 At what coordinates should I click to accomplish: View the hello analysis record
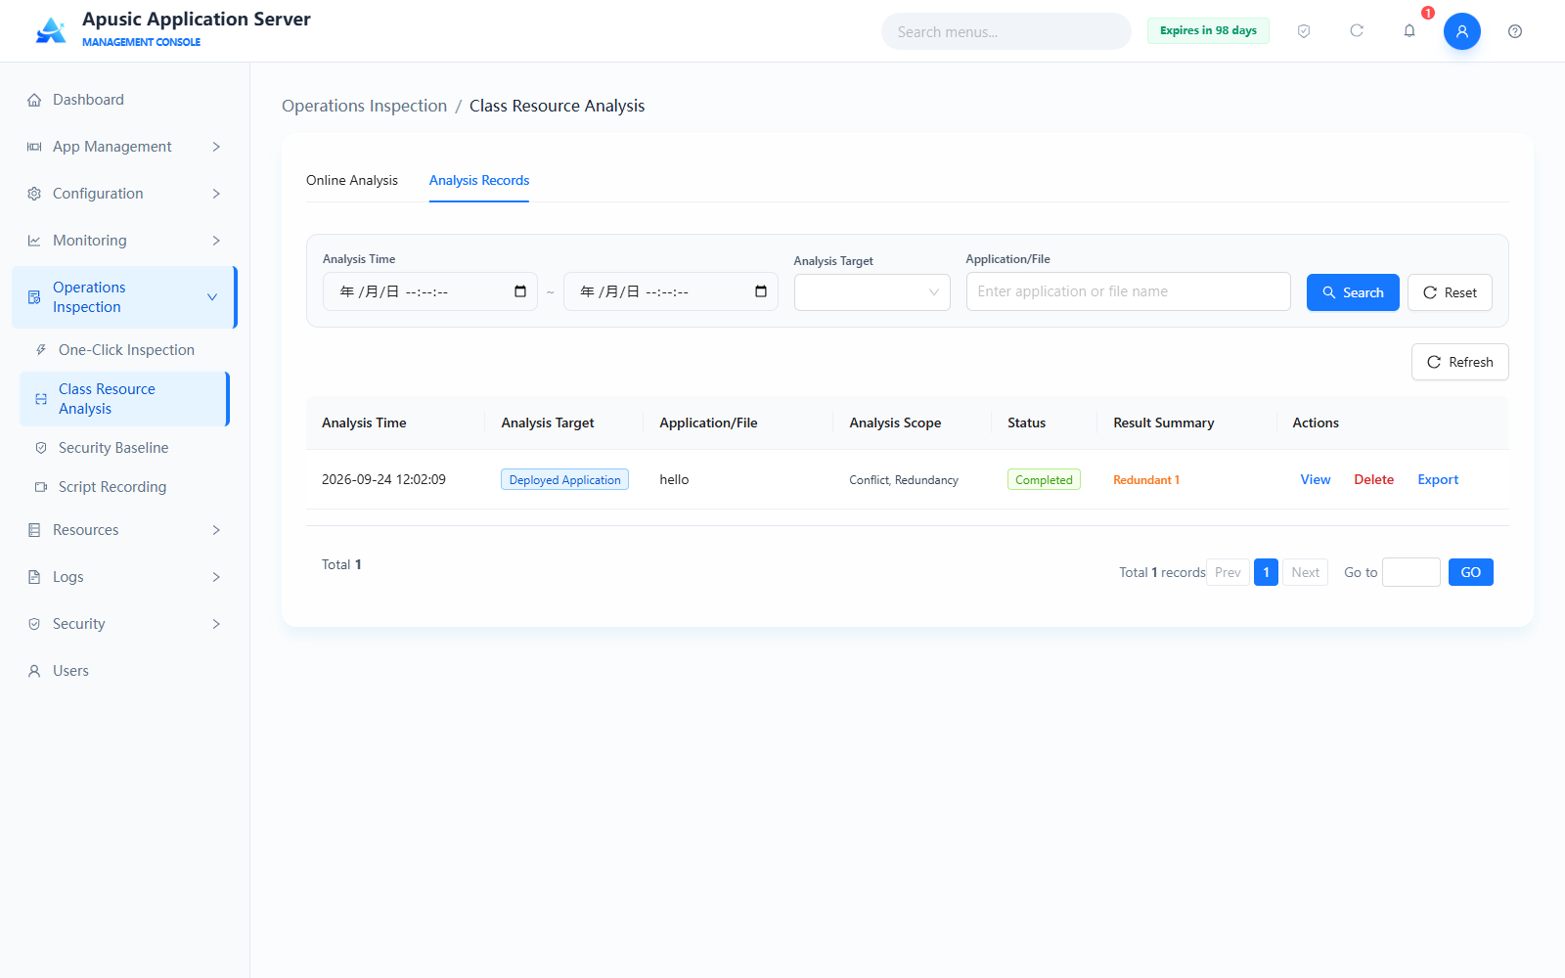click(1316, 479)
